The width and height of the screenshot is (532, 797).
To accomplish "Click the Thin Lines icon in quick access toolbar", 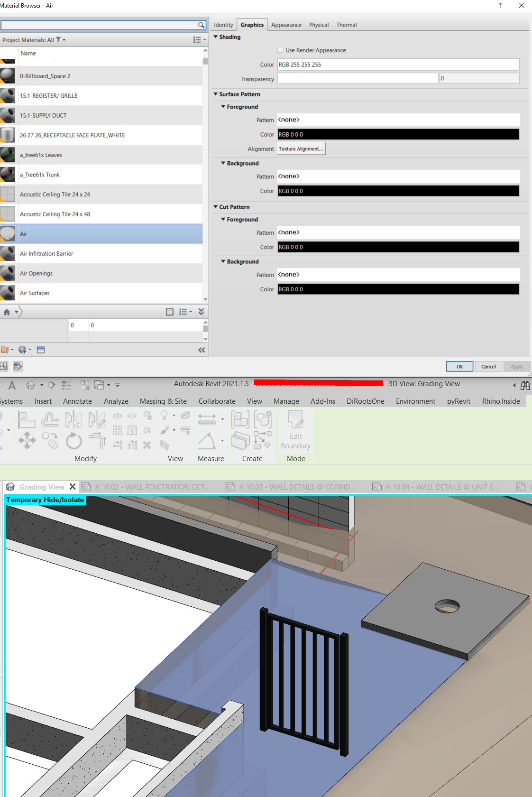I will pyautogui.click(x=66, y=385).
